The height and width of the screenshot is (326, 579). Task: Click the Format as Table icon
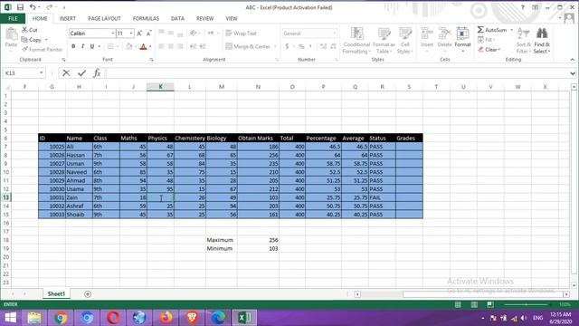(384, 34)
